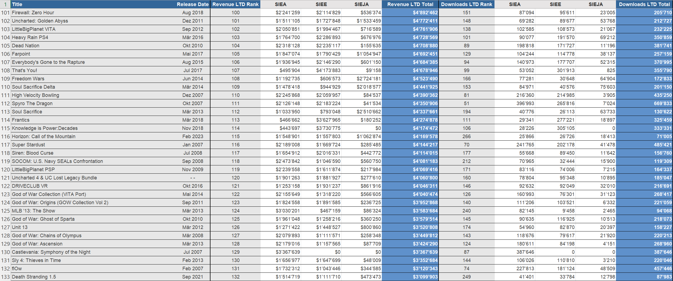Select the 'Dead Nation' cell
Image resolution: width=673 pixels, height=281 pixels.
click(x=93, y=46)
